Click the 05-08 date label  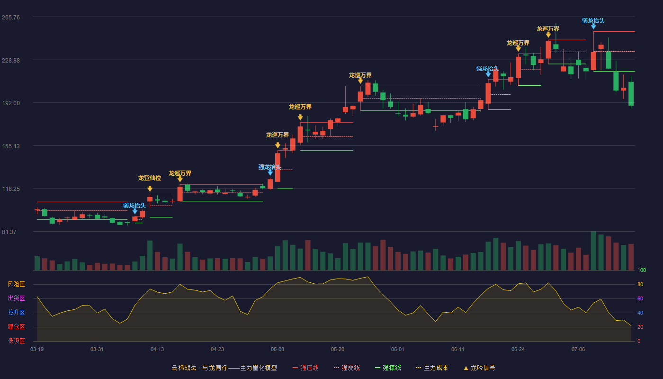278,349
